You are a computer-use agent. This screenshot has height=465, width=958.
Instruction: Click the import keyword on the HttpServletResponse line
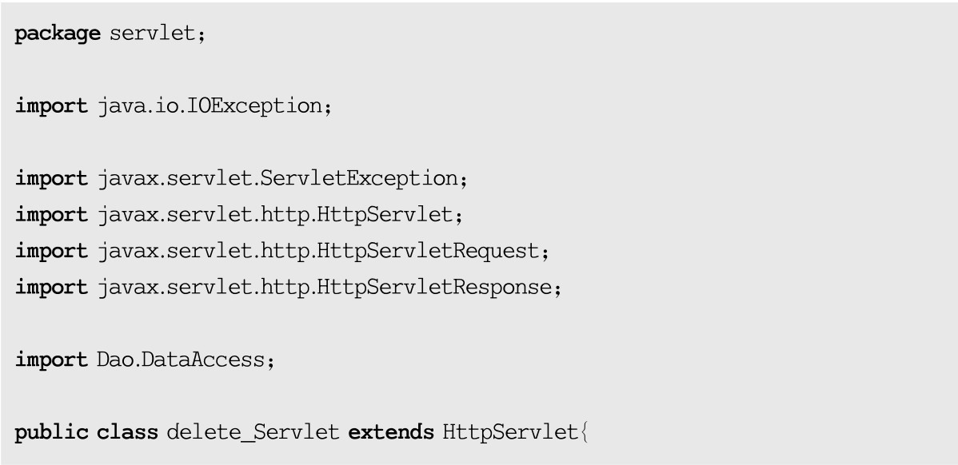(51, 288)
